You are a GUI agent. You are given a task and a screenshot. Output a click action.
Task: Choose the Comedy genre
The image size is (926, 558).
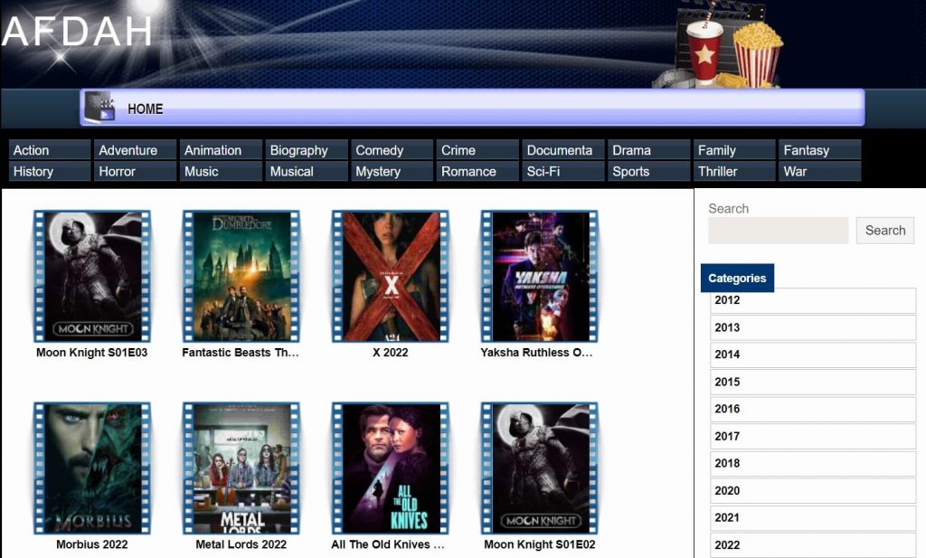click(392, 150)
